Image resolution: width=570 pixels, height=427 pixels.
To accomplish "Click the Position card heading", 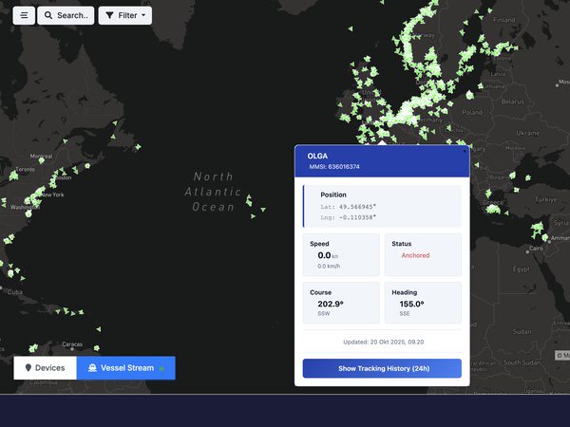I will pos(333,195).
